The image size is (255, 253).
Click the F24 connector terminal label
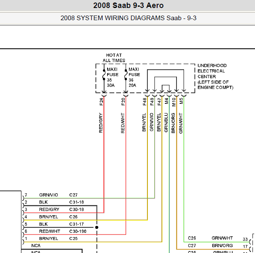(101, 102)
